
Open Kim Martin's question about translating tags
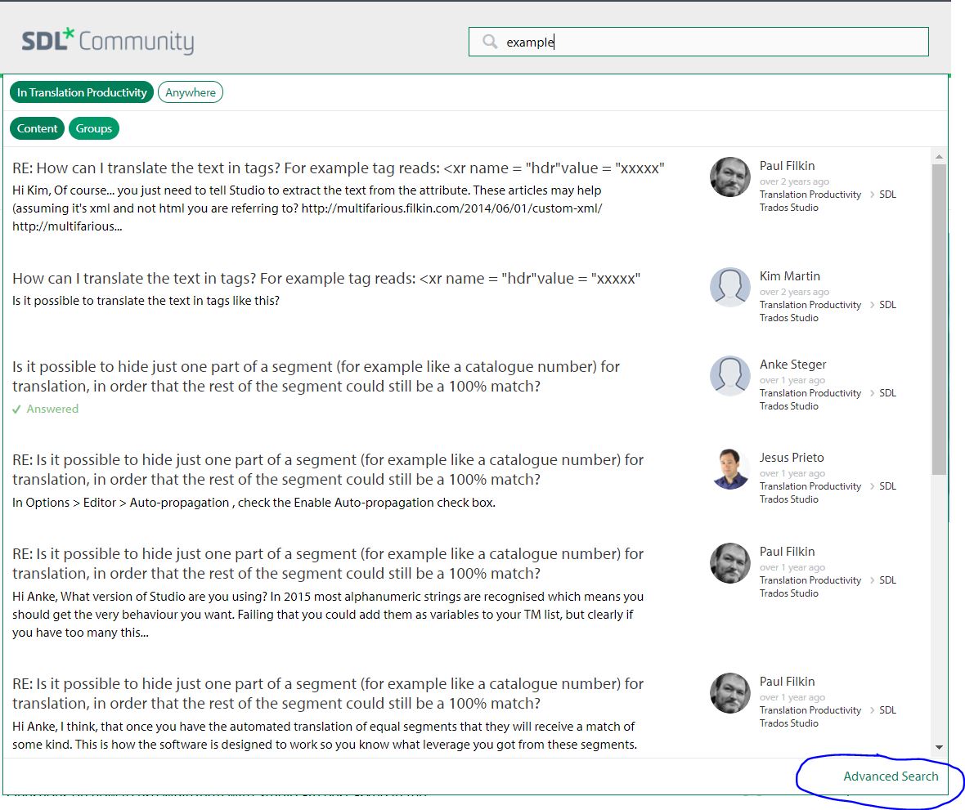[x=325, y=279]
